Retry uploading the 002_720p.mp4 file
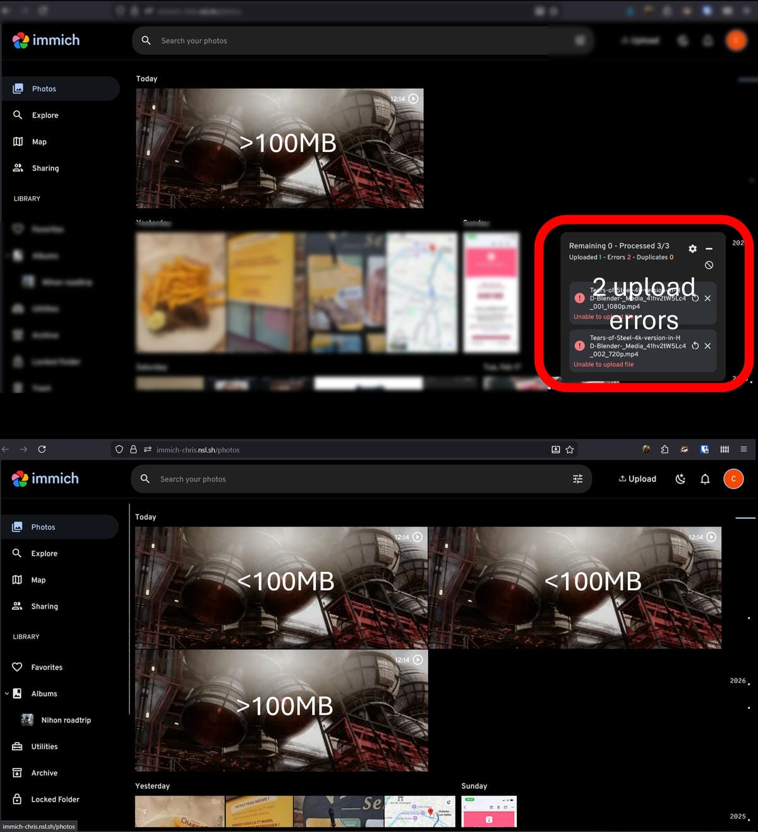This screenshot has width=758, height=832. point(695,346)
